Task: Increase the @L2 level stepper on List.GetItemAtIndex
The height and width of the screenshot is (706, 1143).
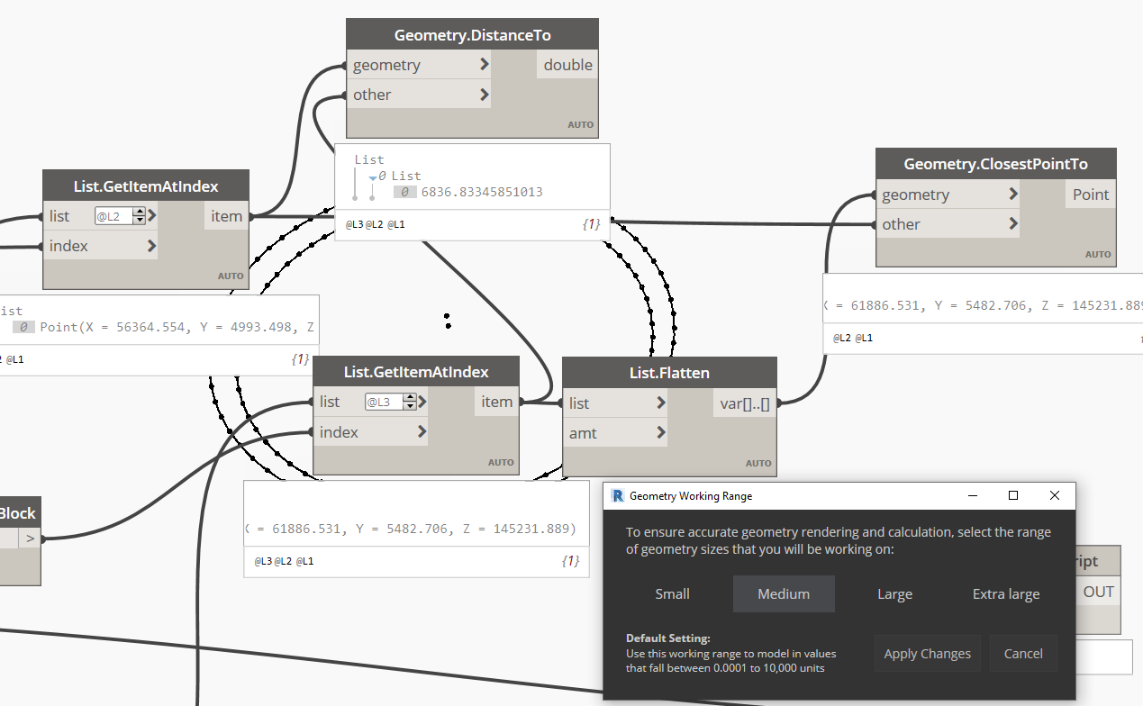Action: tap(140, 212)
